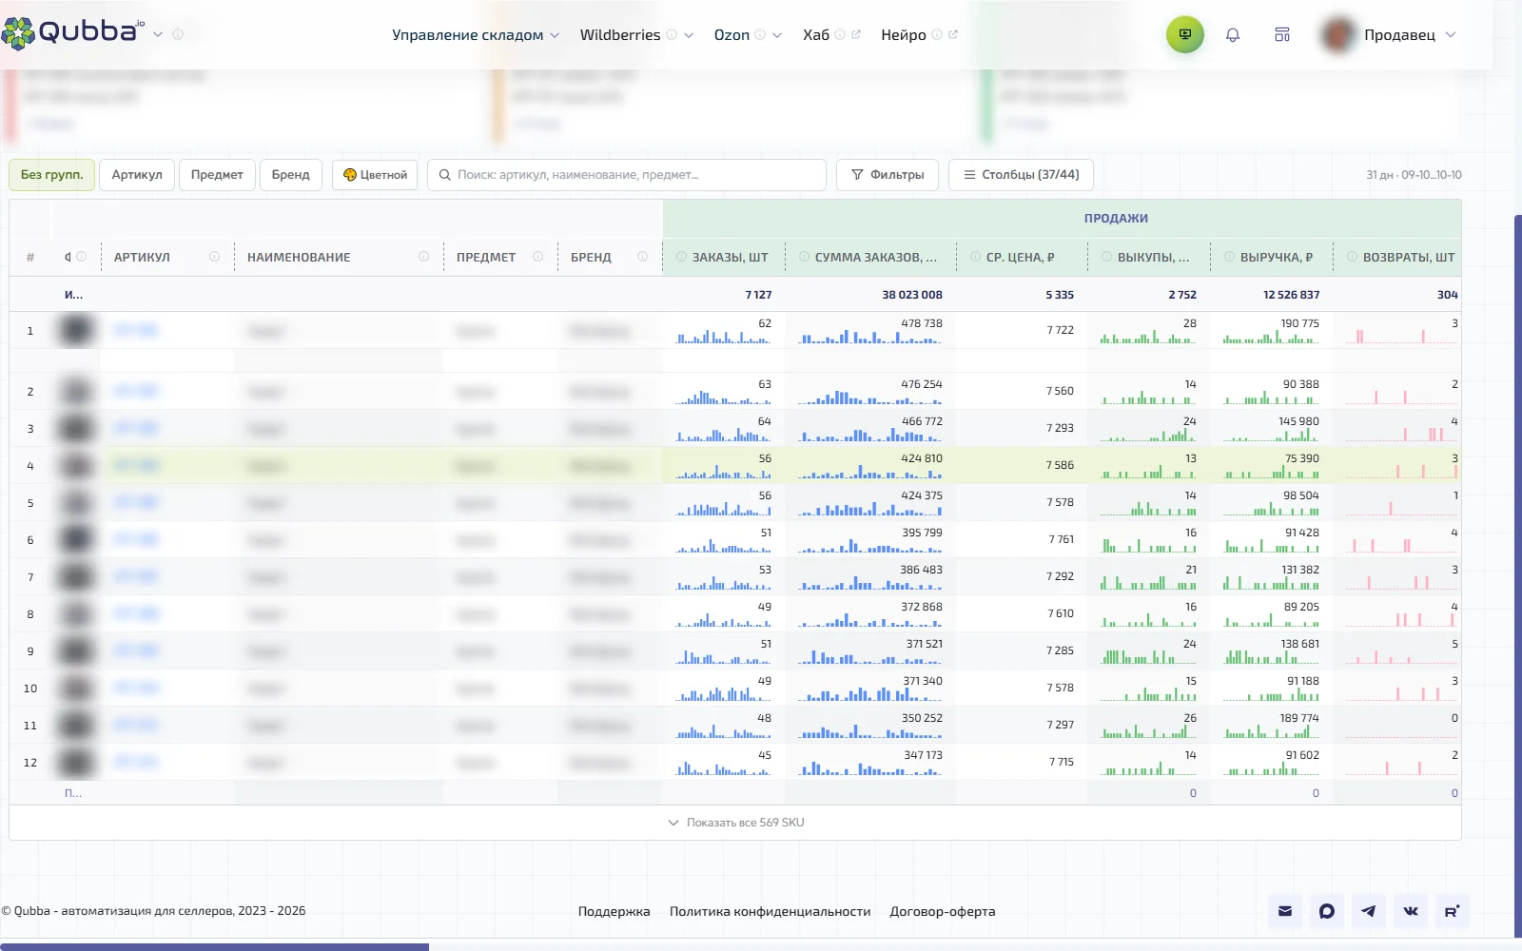Click external link icon next to Нейро

pyautogui.click(x=953, y=34)
